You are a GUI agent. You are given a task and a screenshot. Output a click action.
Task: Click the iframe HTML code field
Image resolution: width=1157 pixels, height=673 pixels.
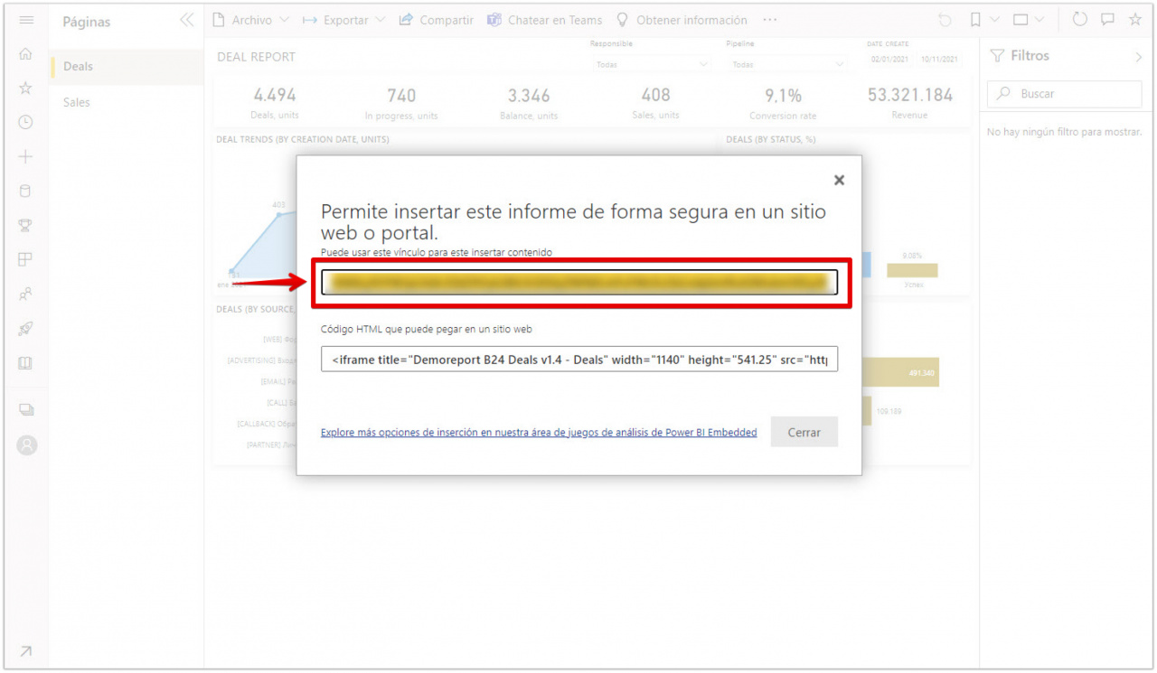(x=579, y=359)
